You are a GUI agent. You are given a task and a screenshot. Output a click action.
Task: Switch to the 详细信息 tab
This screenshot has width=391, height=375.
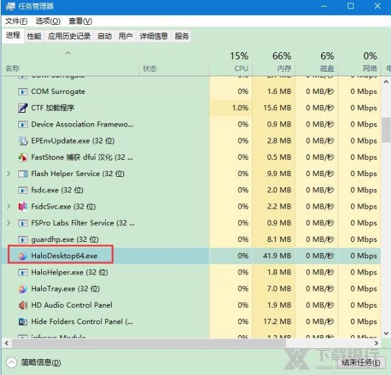[153, 37]
